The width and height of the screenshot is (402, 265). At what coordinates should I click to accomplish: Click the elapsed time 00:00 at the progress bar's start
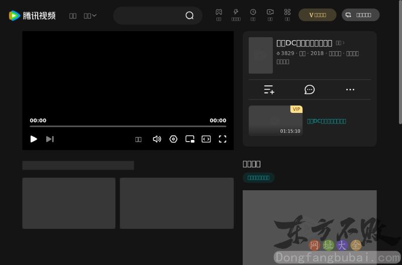pos(38,120)
